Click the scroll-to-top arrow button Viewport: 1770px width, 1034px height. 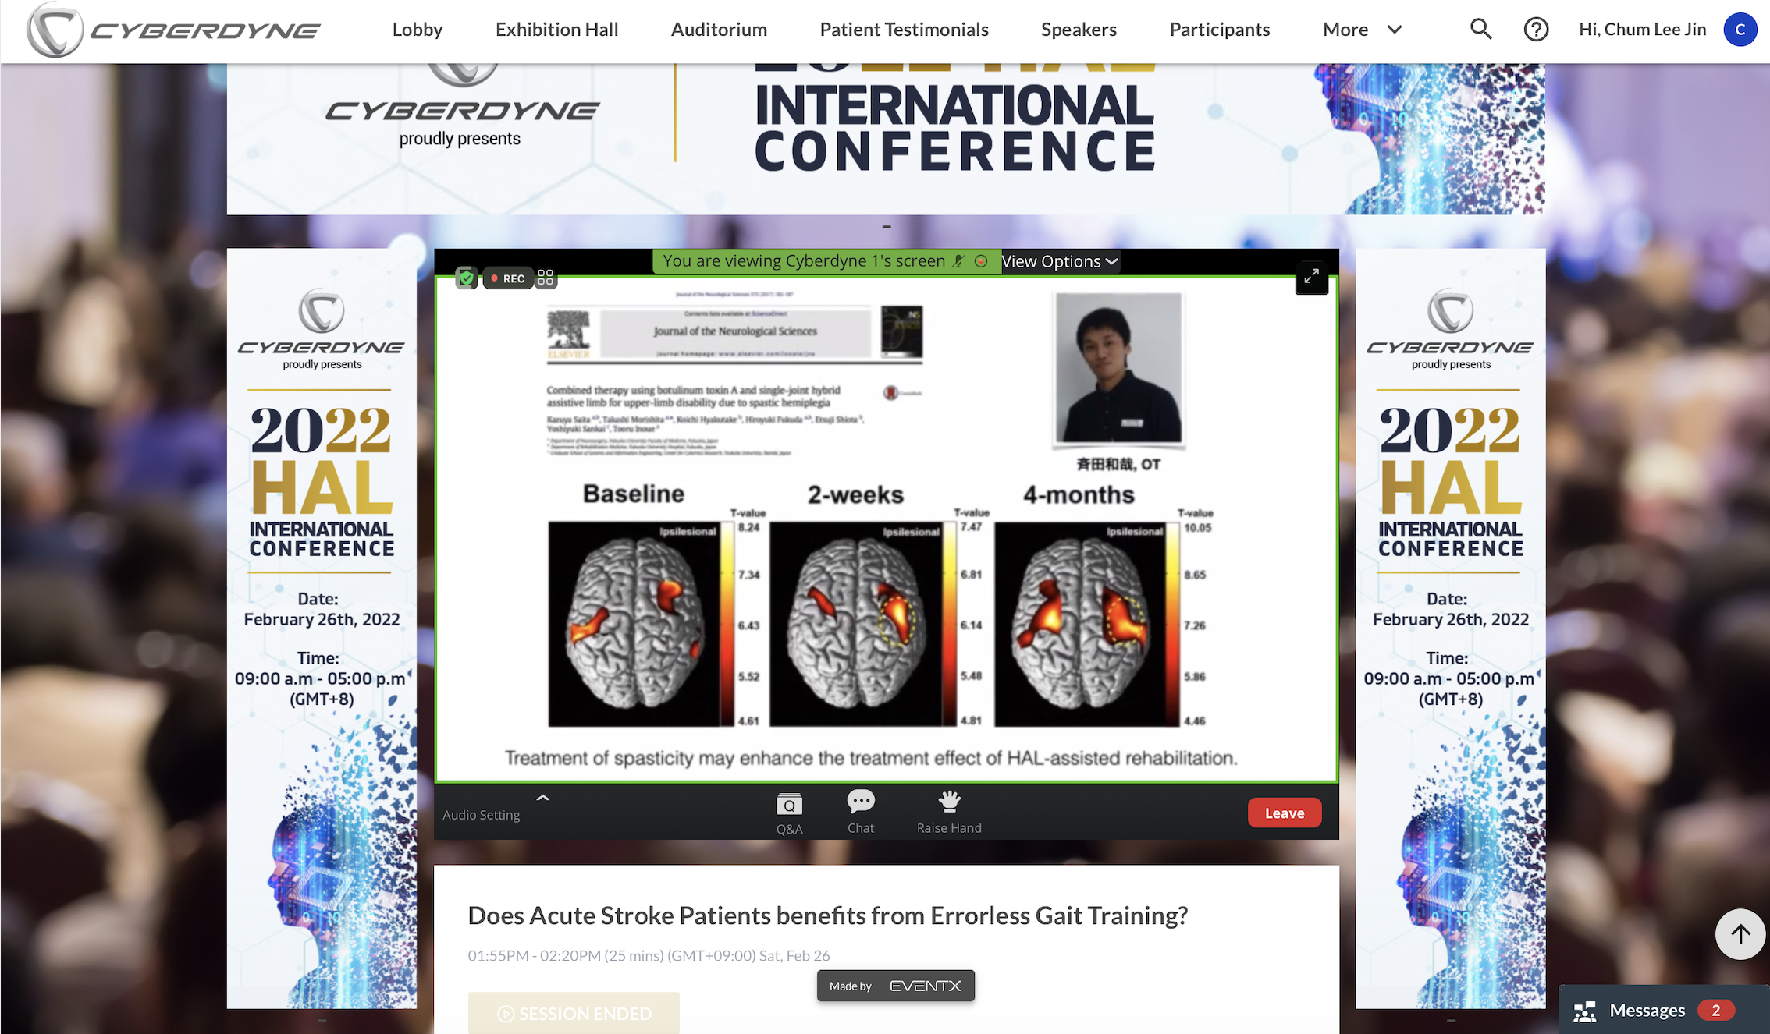(1740, 934)
